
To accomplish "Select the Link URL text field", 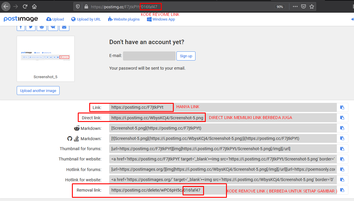I will (223, 108).
